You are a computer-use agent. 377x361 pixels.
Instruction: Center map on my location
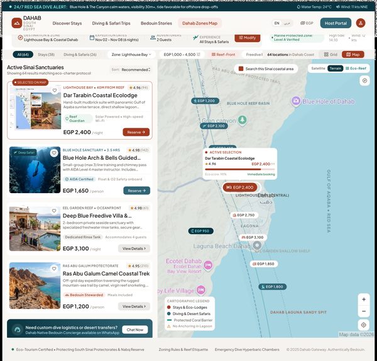coord(364,325)
